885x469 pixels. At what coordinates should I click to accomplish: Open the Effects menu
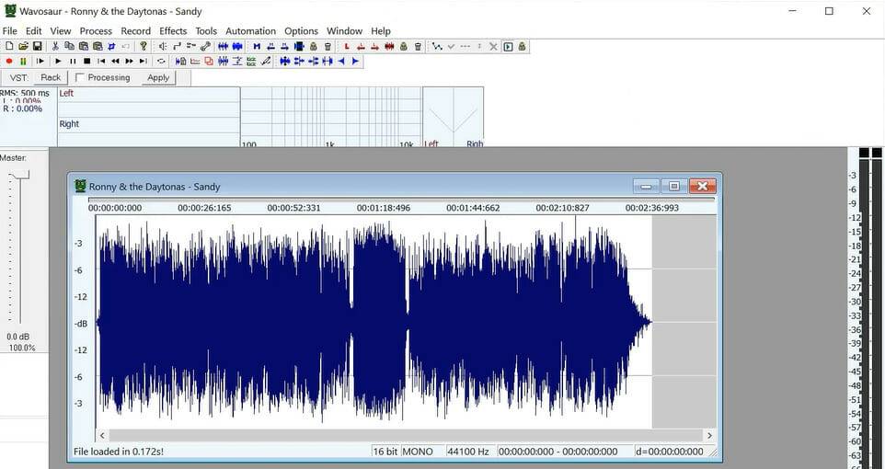(173, 31)
